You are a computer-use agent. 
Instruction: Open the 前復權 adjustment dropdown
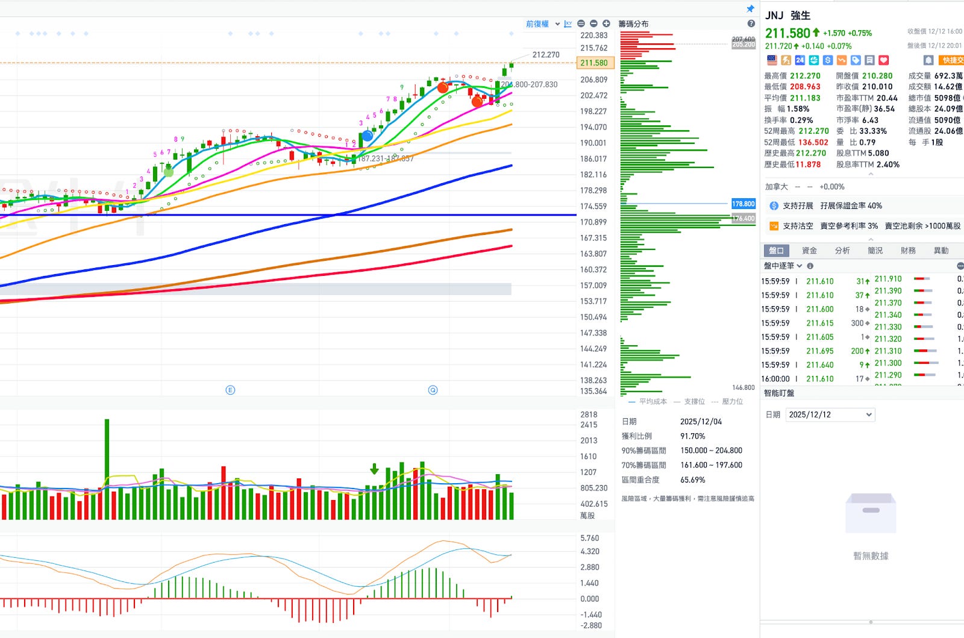pyautogui.click(x=543, y=24)
